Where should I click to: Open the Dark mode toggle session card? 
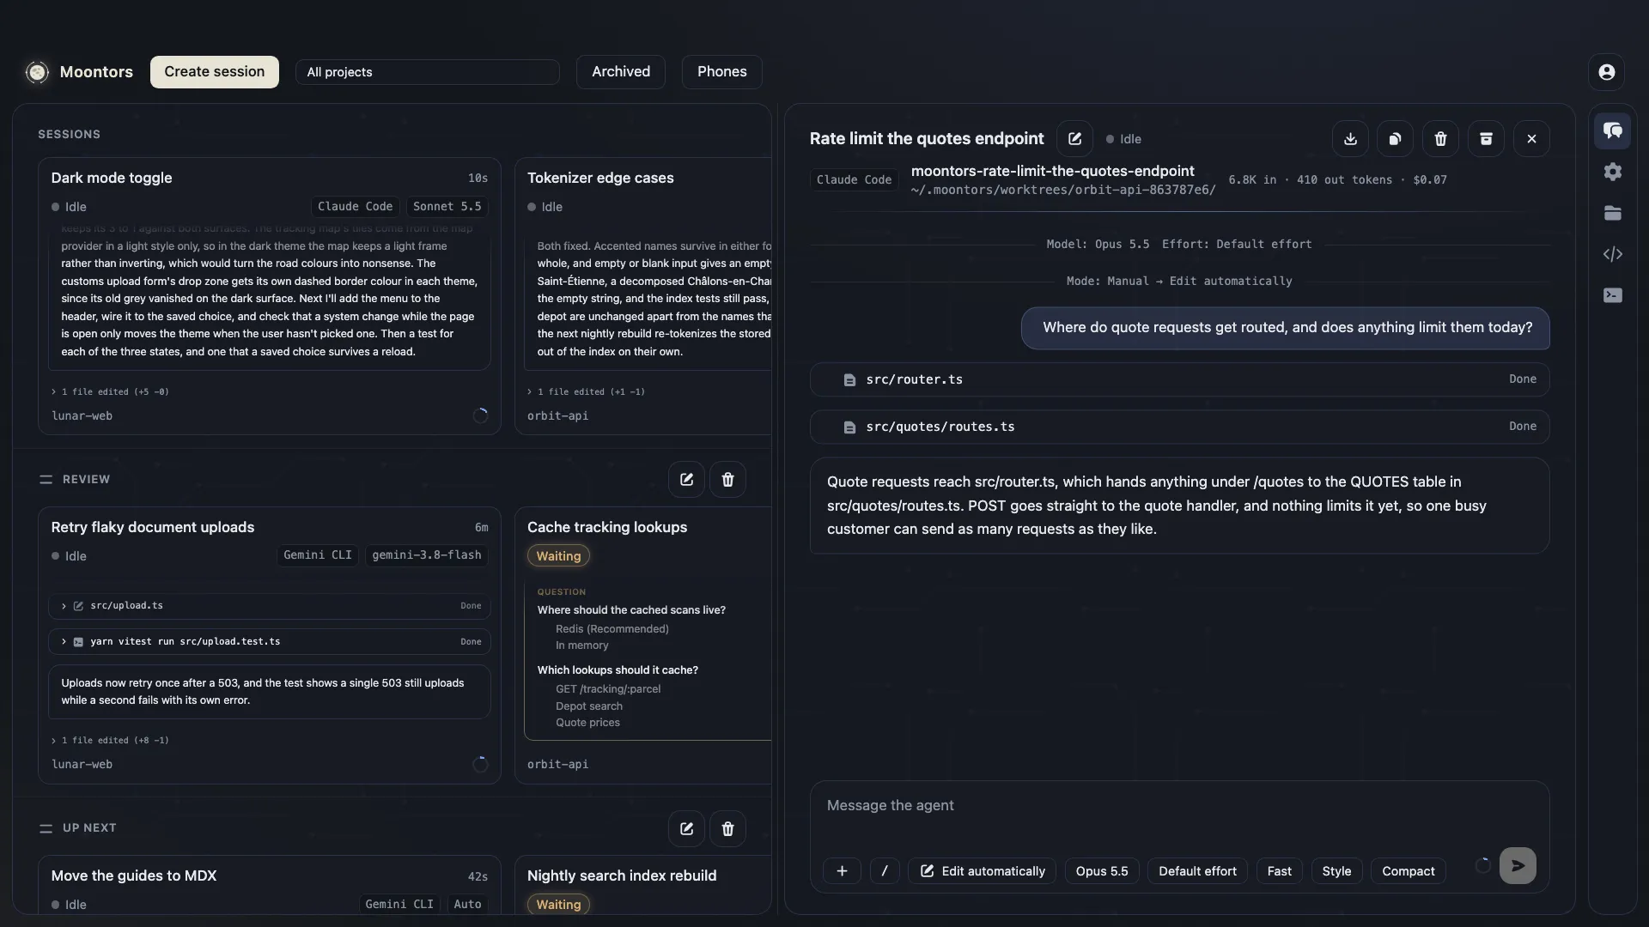click(269, 296)
